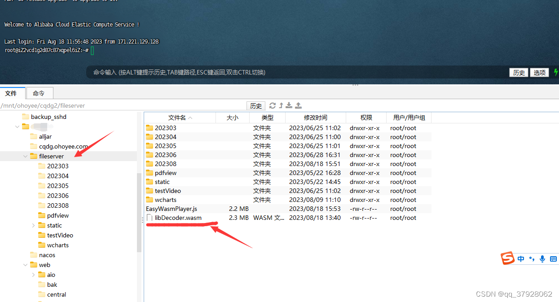Click the download file icon
The image size is (559, 302).
[x=289, y=105]
